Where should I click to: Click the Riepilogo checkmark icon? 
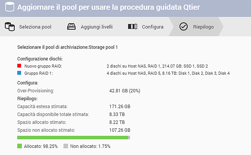point(183,27)
